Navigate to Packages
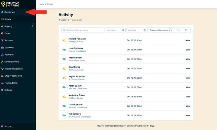This screenshot has width=217, height=130. click(9, 55)
